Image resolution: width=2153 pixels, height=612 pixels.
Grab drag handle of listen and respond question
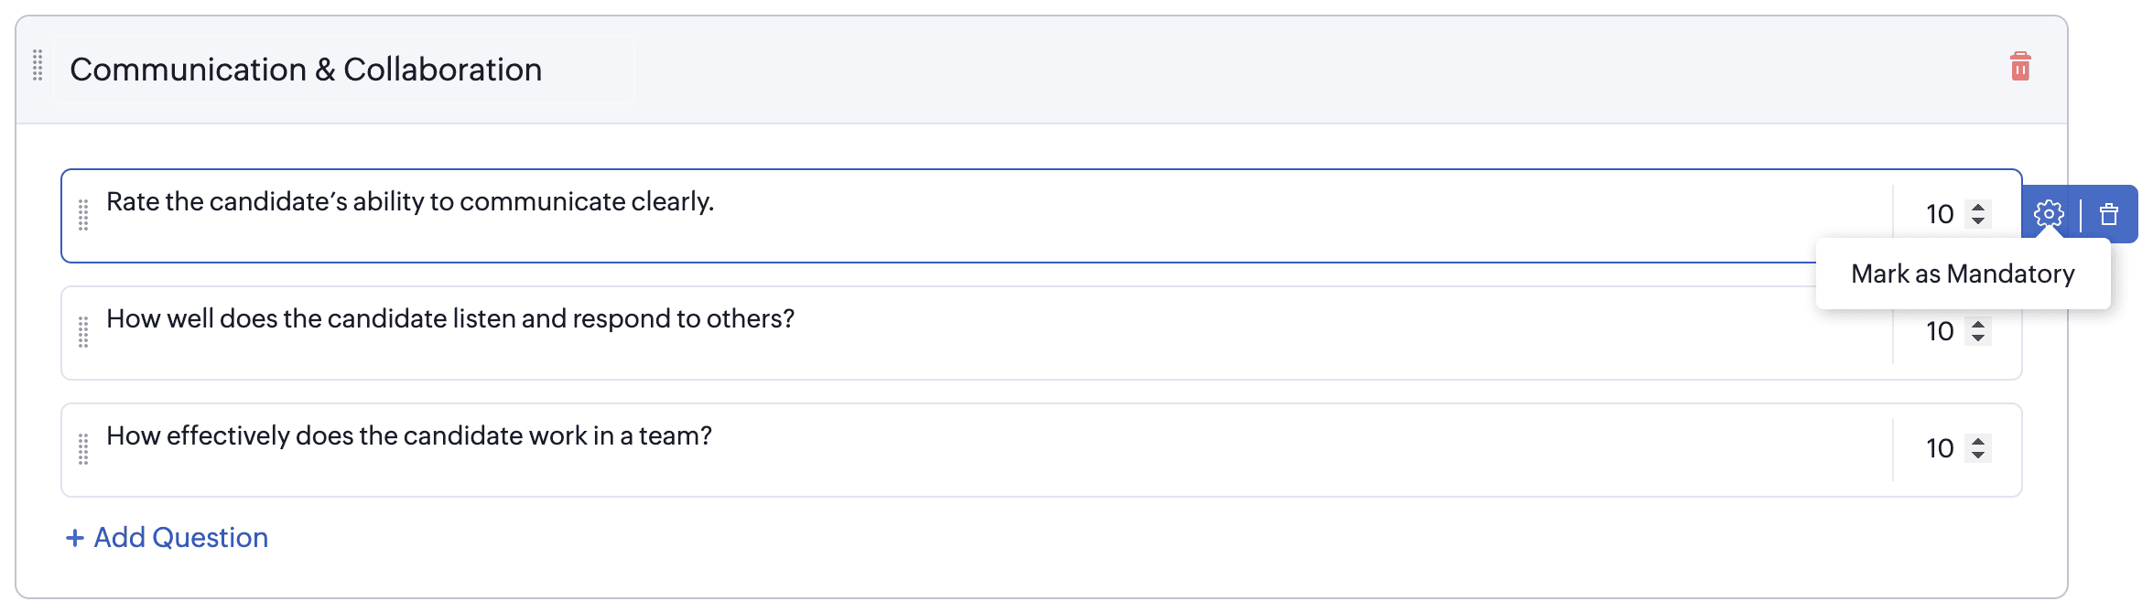point(83,332)
